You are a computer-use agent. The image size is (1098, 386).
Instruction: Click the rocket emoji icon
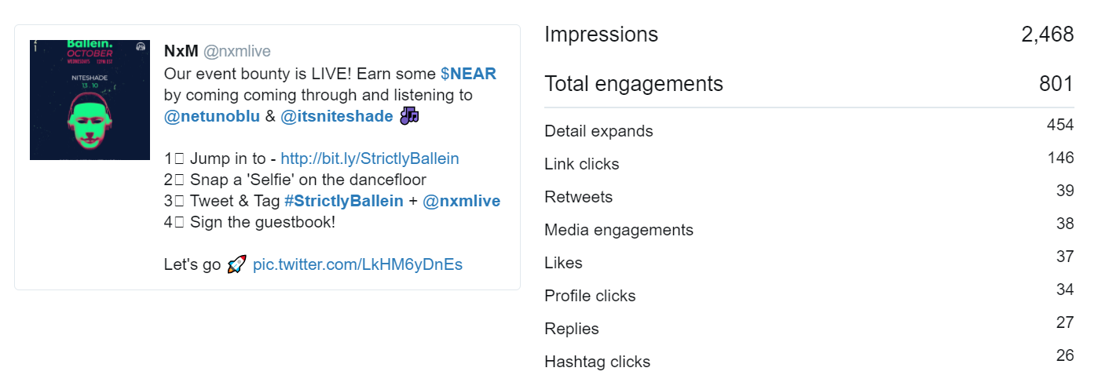click(236, 264)
